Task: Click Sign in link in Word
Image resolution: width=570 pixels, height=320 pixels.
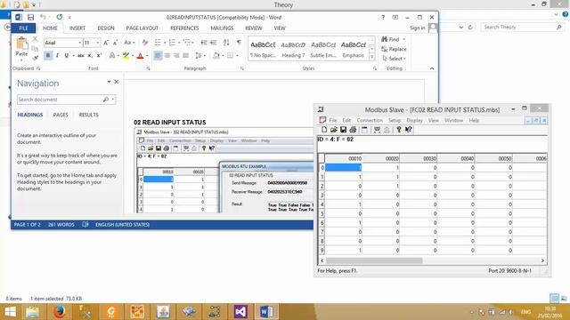Action: coord(418,28)
